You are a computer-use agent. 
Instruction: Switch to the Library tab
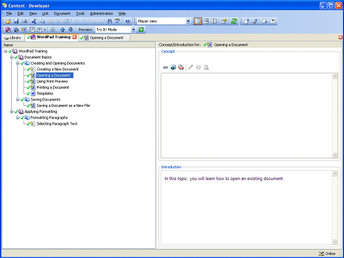[x=13, y=38]
